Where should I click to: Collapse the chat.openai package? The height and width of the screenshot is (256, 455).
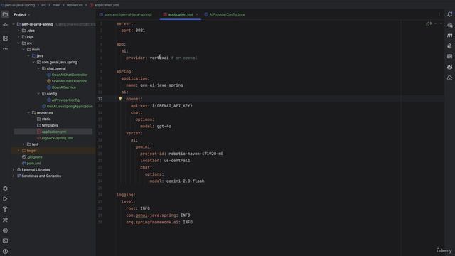38,68
